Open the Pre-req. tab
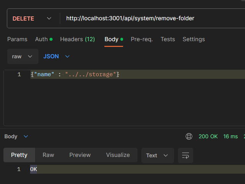 142,39
